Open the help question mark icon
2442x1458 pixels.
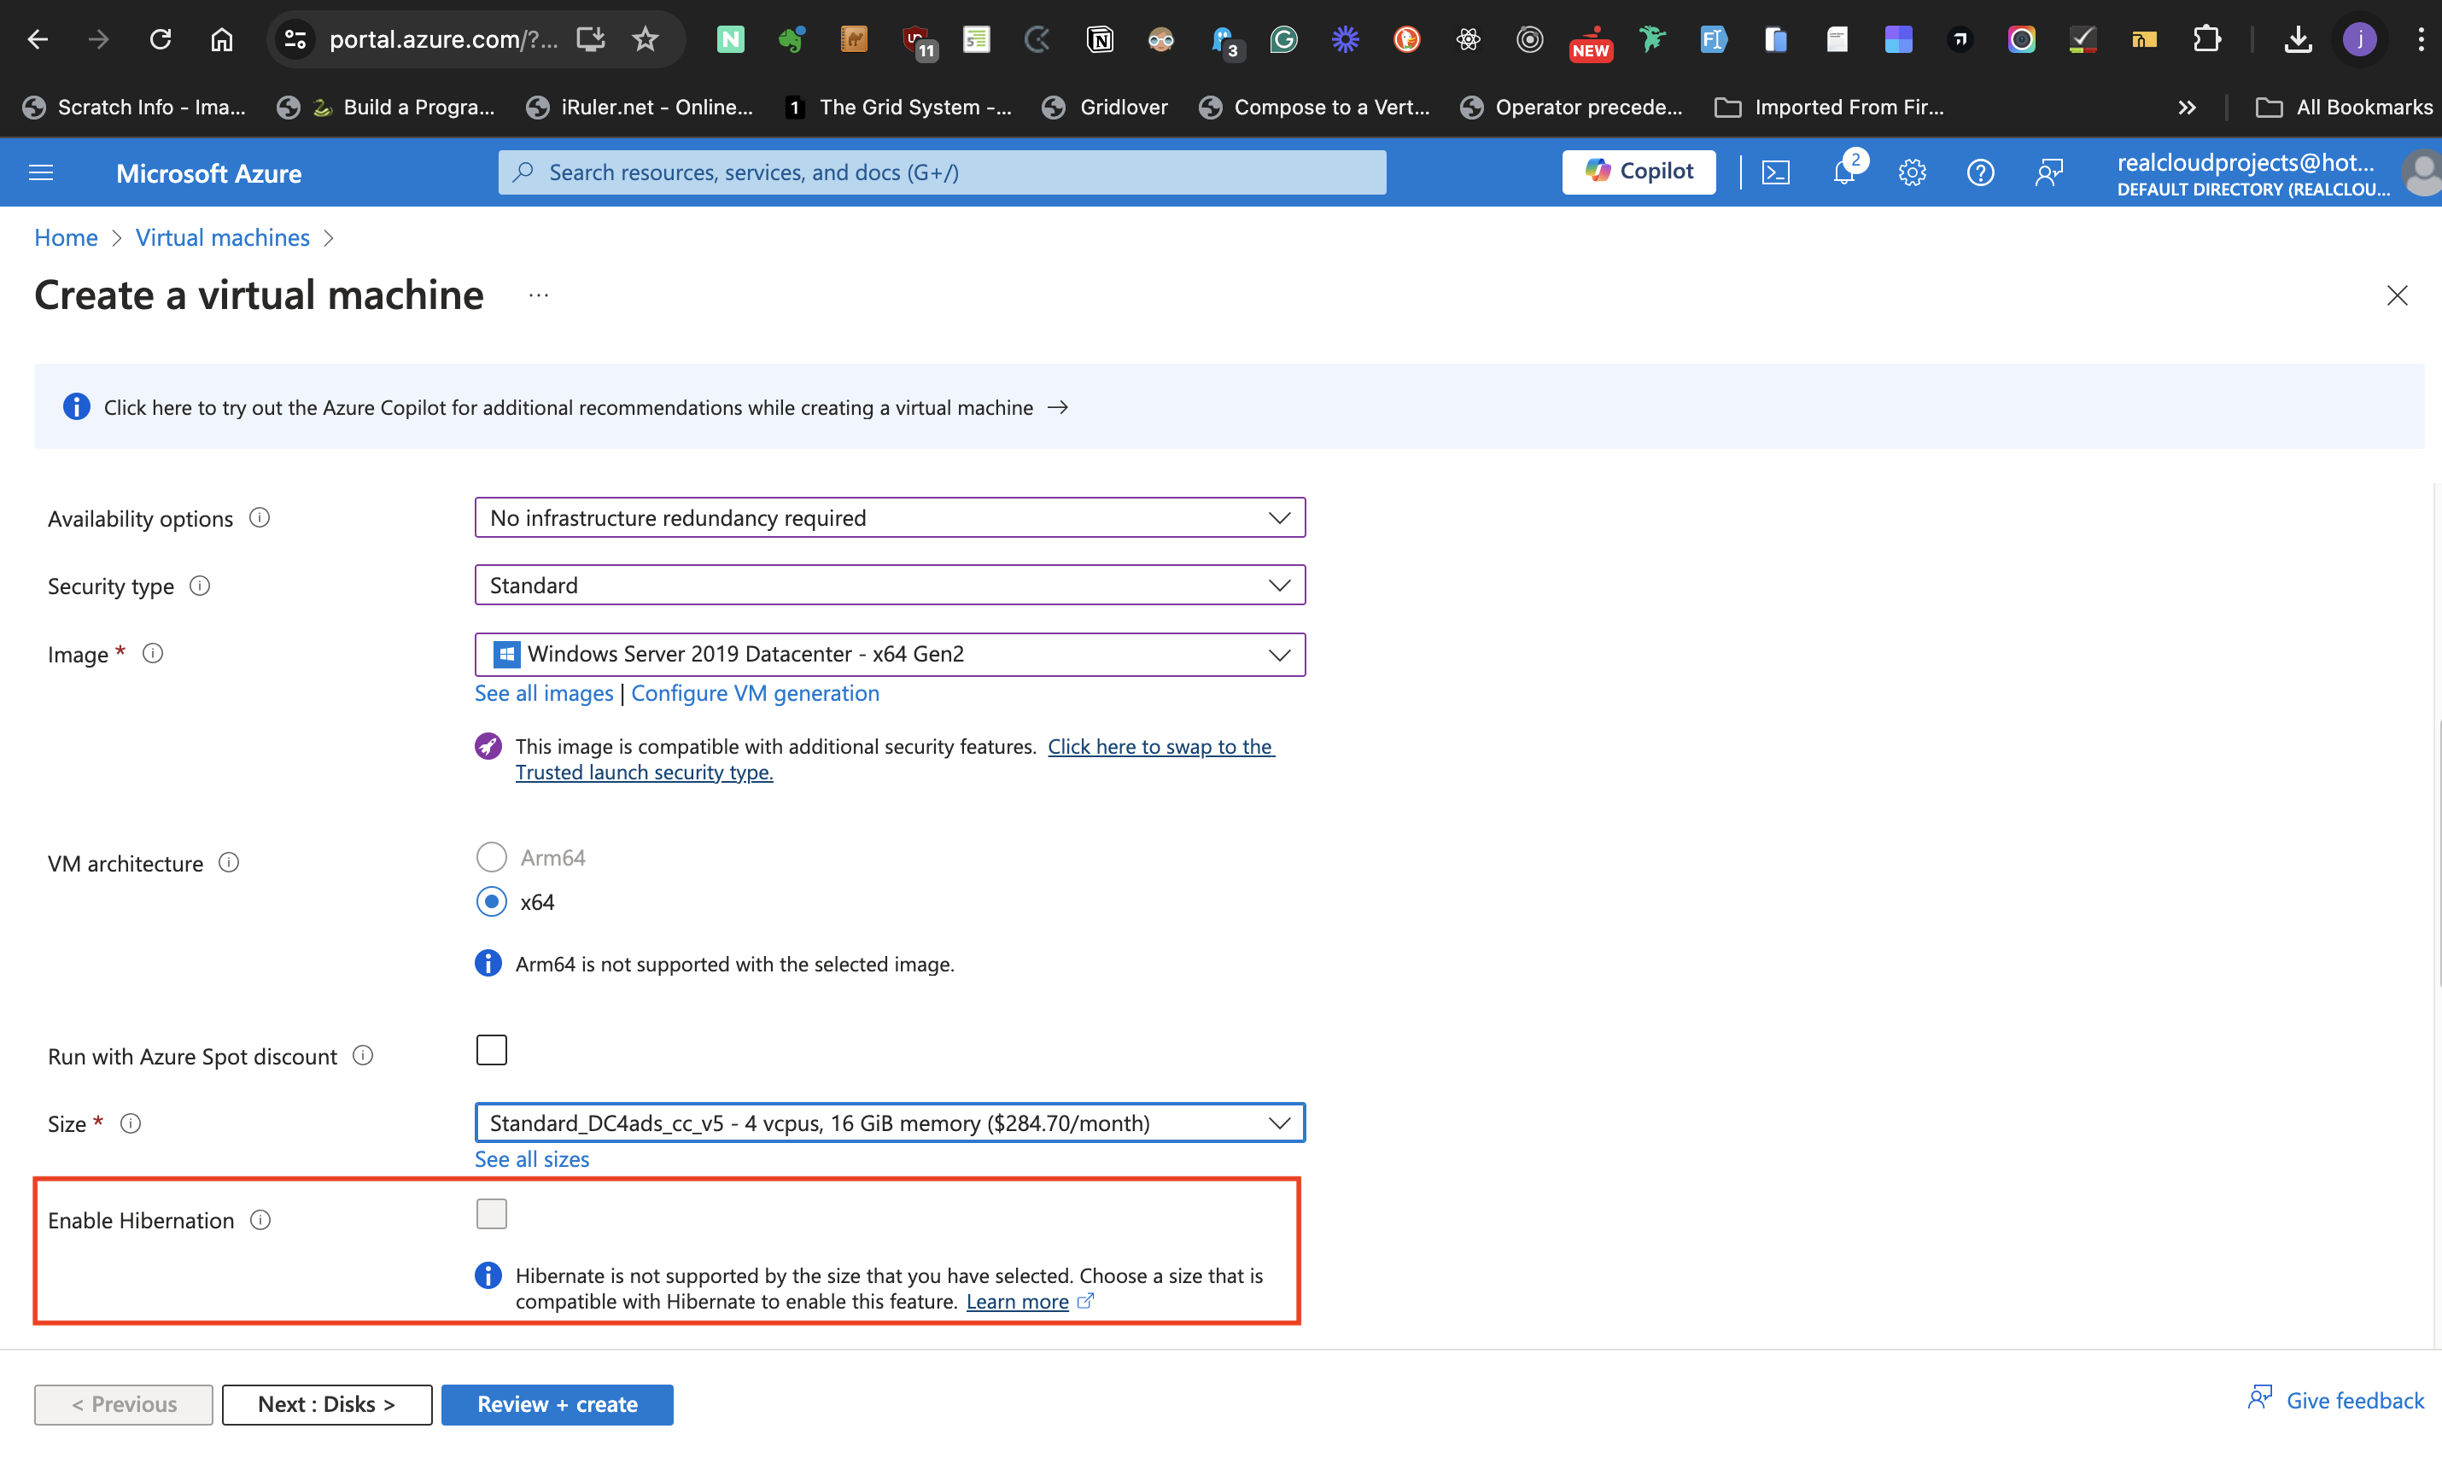[1980, 173]
